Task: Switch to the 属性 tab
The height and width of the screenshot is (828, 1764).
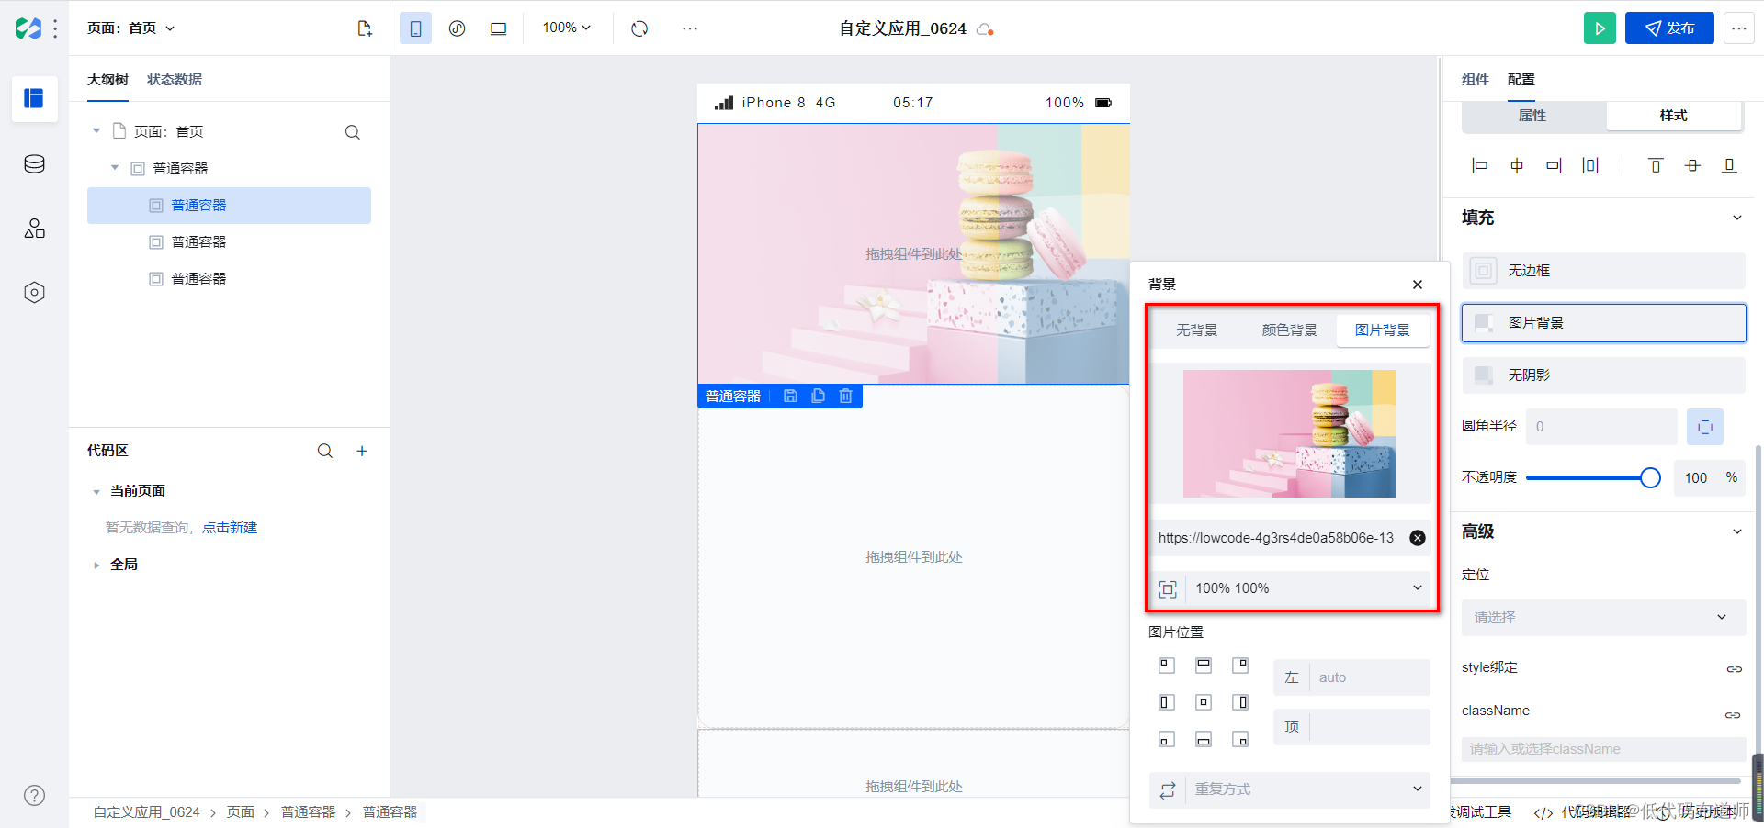Action: [1532, 116]
